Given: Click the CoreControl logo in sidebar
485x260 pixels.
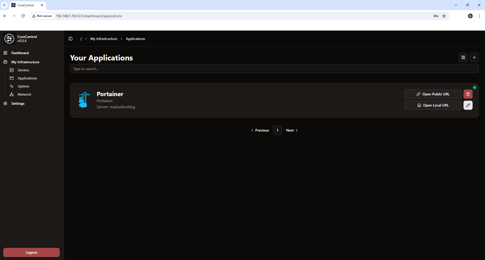Looking at the screenshot, I should (x=9, y=39).
